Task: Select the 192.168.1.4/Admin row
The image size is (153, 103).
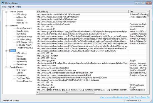Action: [x=91, y=56]
